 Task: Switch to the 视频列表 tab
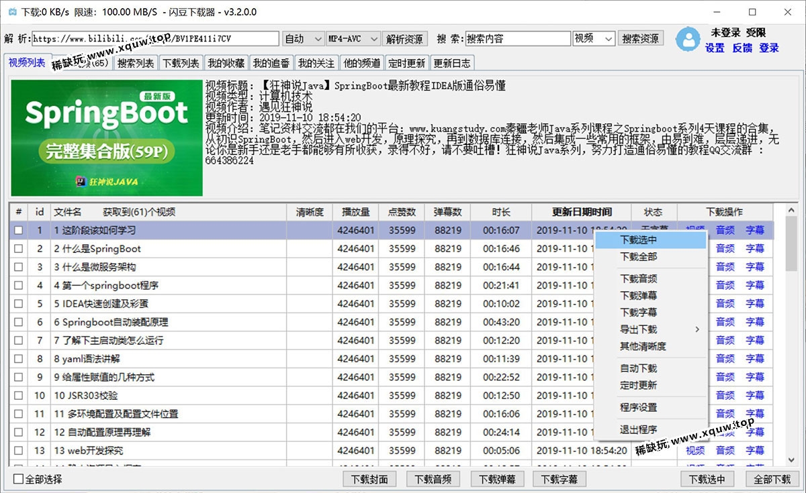click(27, 62)
